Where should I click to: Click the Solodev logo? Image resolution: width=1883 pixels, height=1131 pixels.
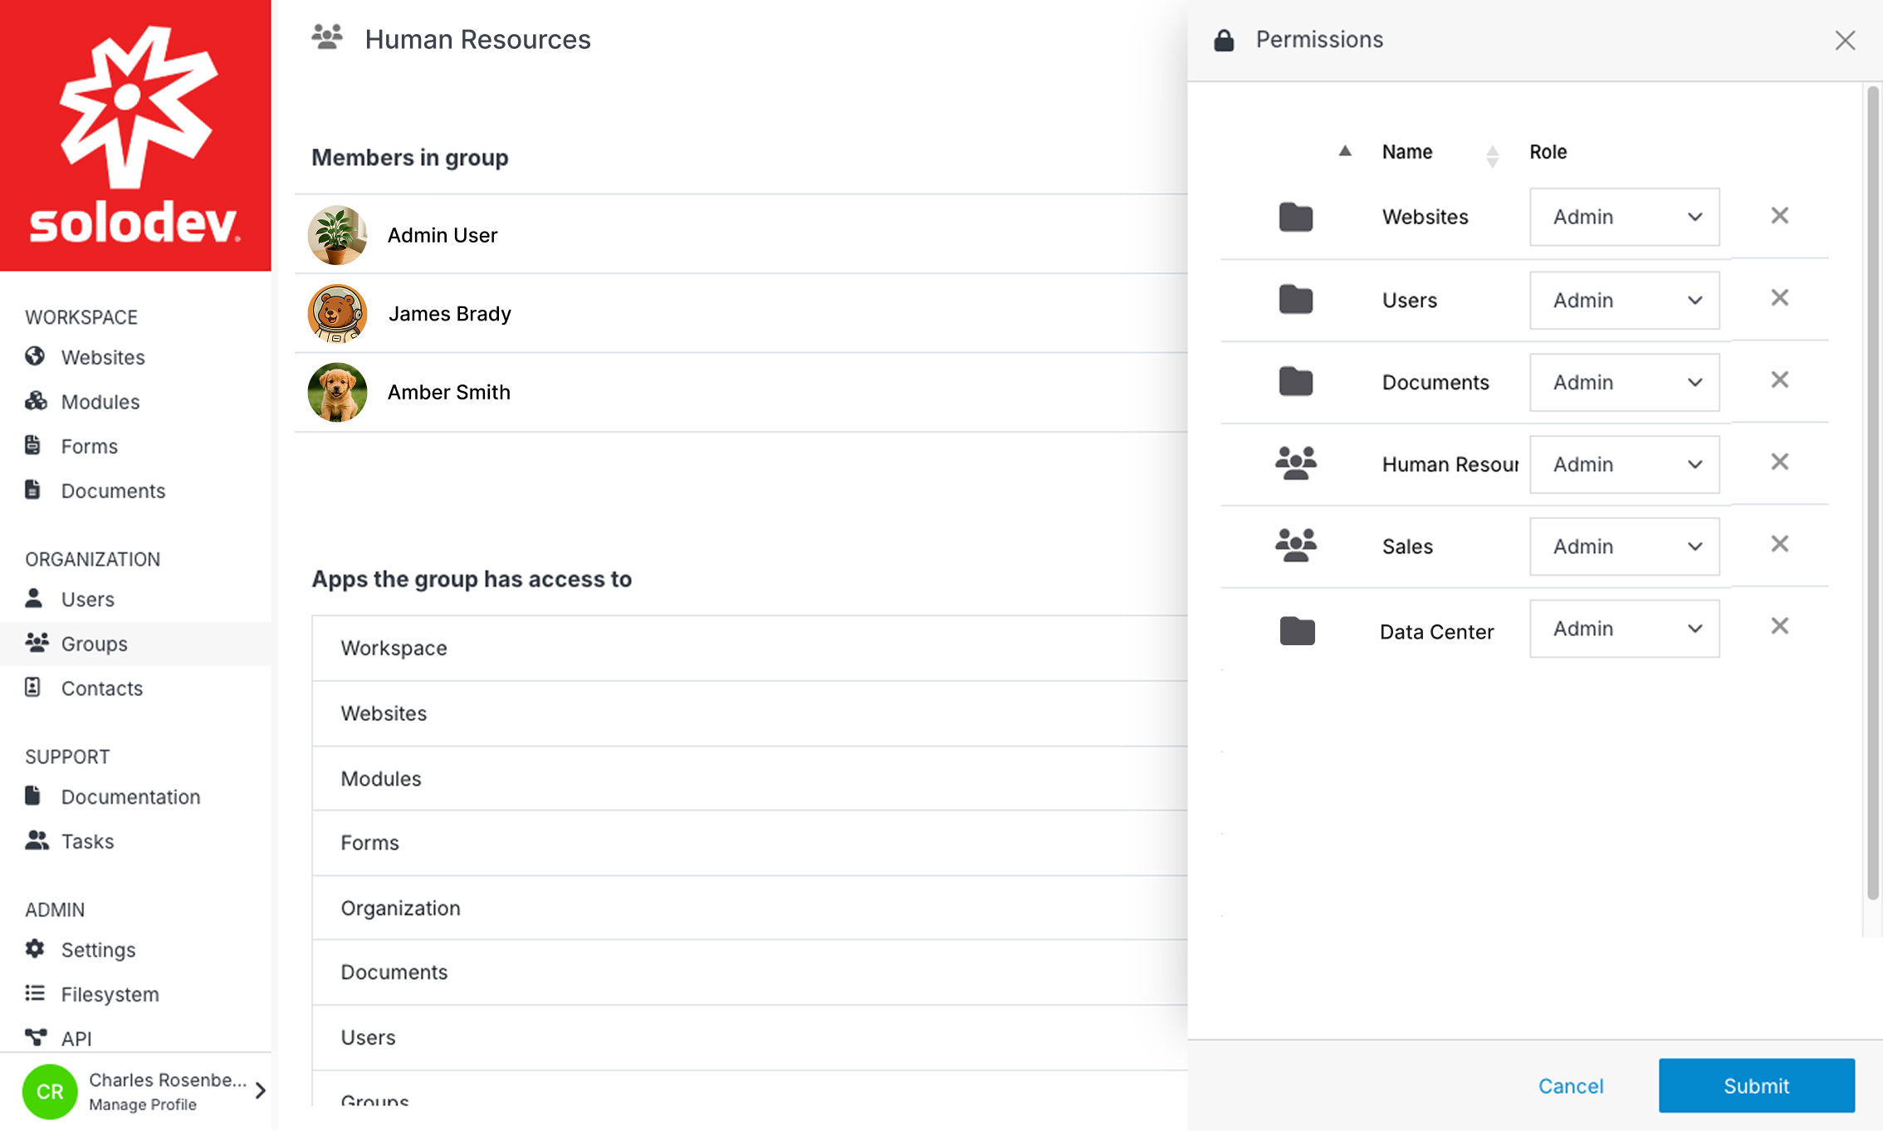pyautogui.click(x=135, y=135)
